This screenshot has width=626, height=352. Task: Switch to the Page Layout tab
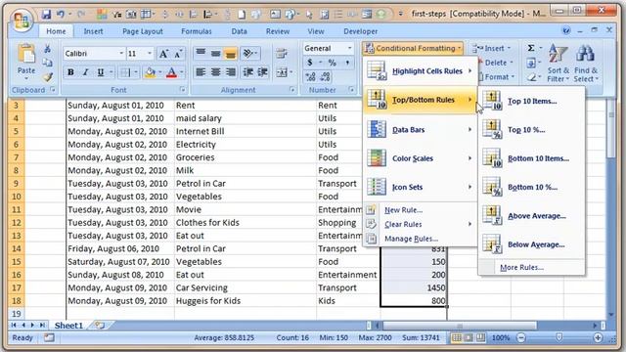coord(143,31)
